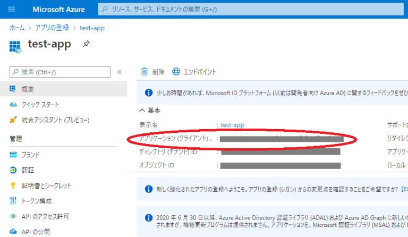Click アプリケーション (クライアント) ID label

click(x=176, y=138)
